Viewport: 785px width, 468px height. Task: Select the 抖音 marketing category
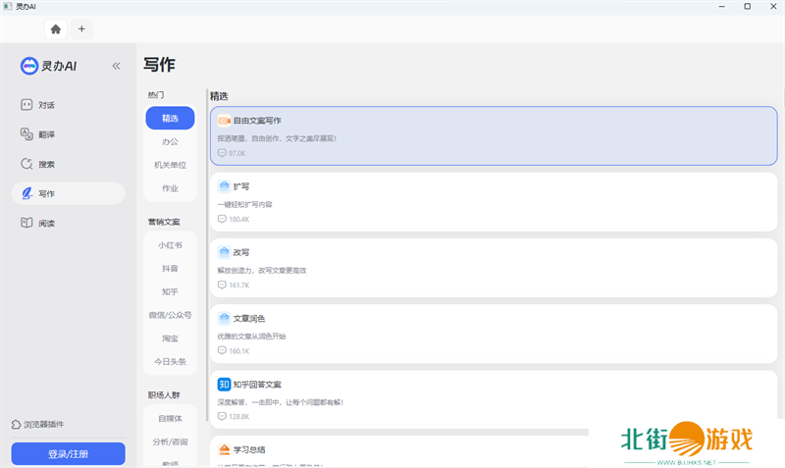pyautogui.click(x=170, y=268)
